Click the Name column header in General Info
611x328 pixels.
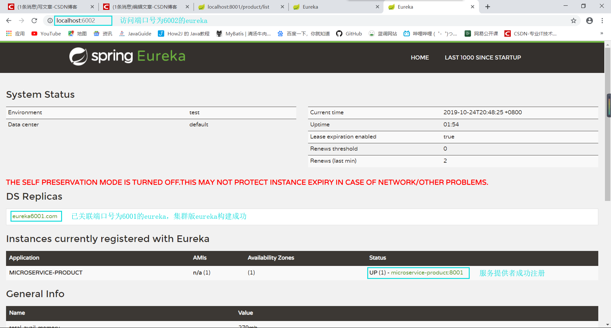[x=17, y=313]
